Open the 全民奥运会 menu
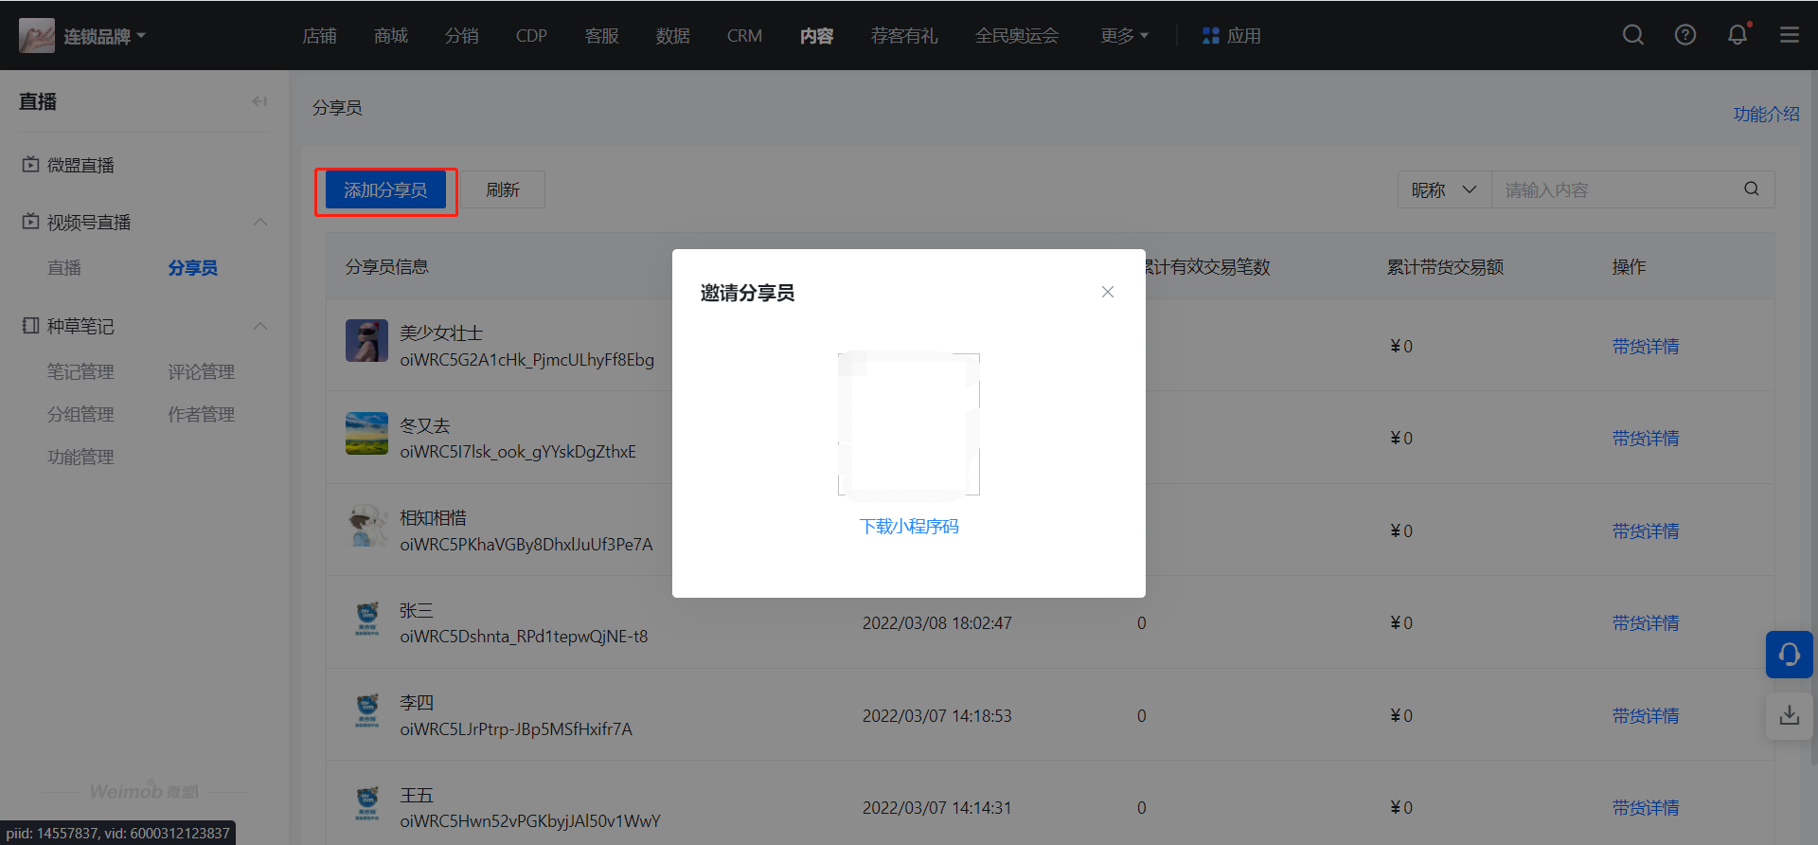Screen dimensions: 1818x845 point(1017,36)
